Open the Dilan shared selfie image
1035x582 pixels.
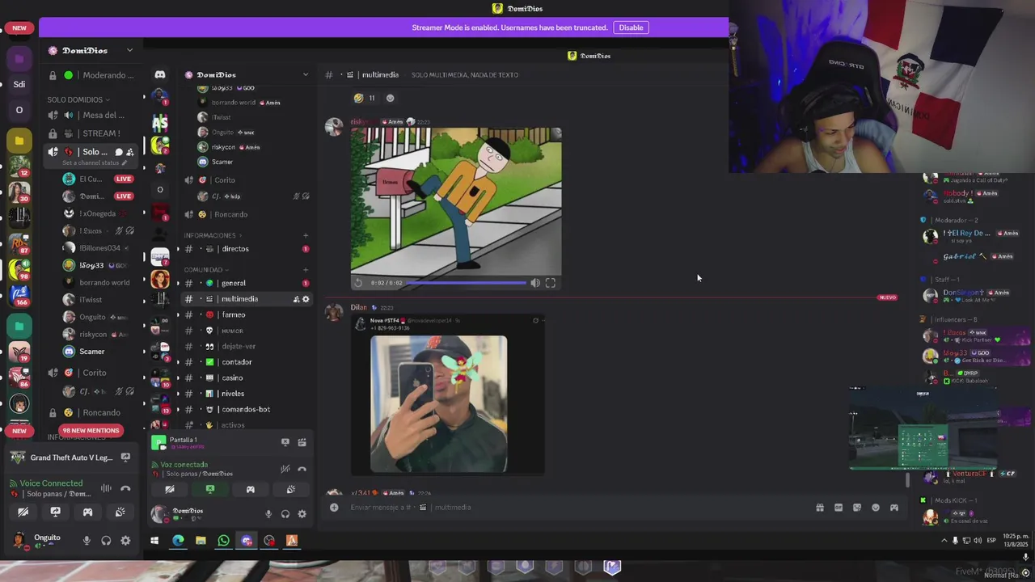tap(438, 404)
